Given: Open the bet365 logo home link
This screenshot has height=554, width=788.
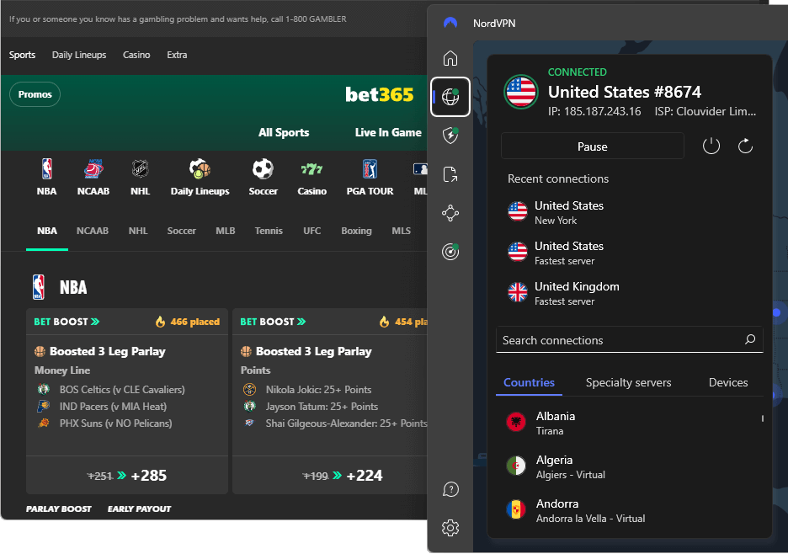Looking at the screenshot, I should (x=380, y=94).
